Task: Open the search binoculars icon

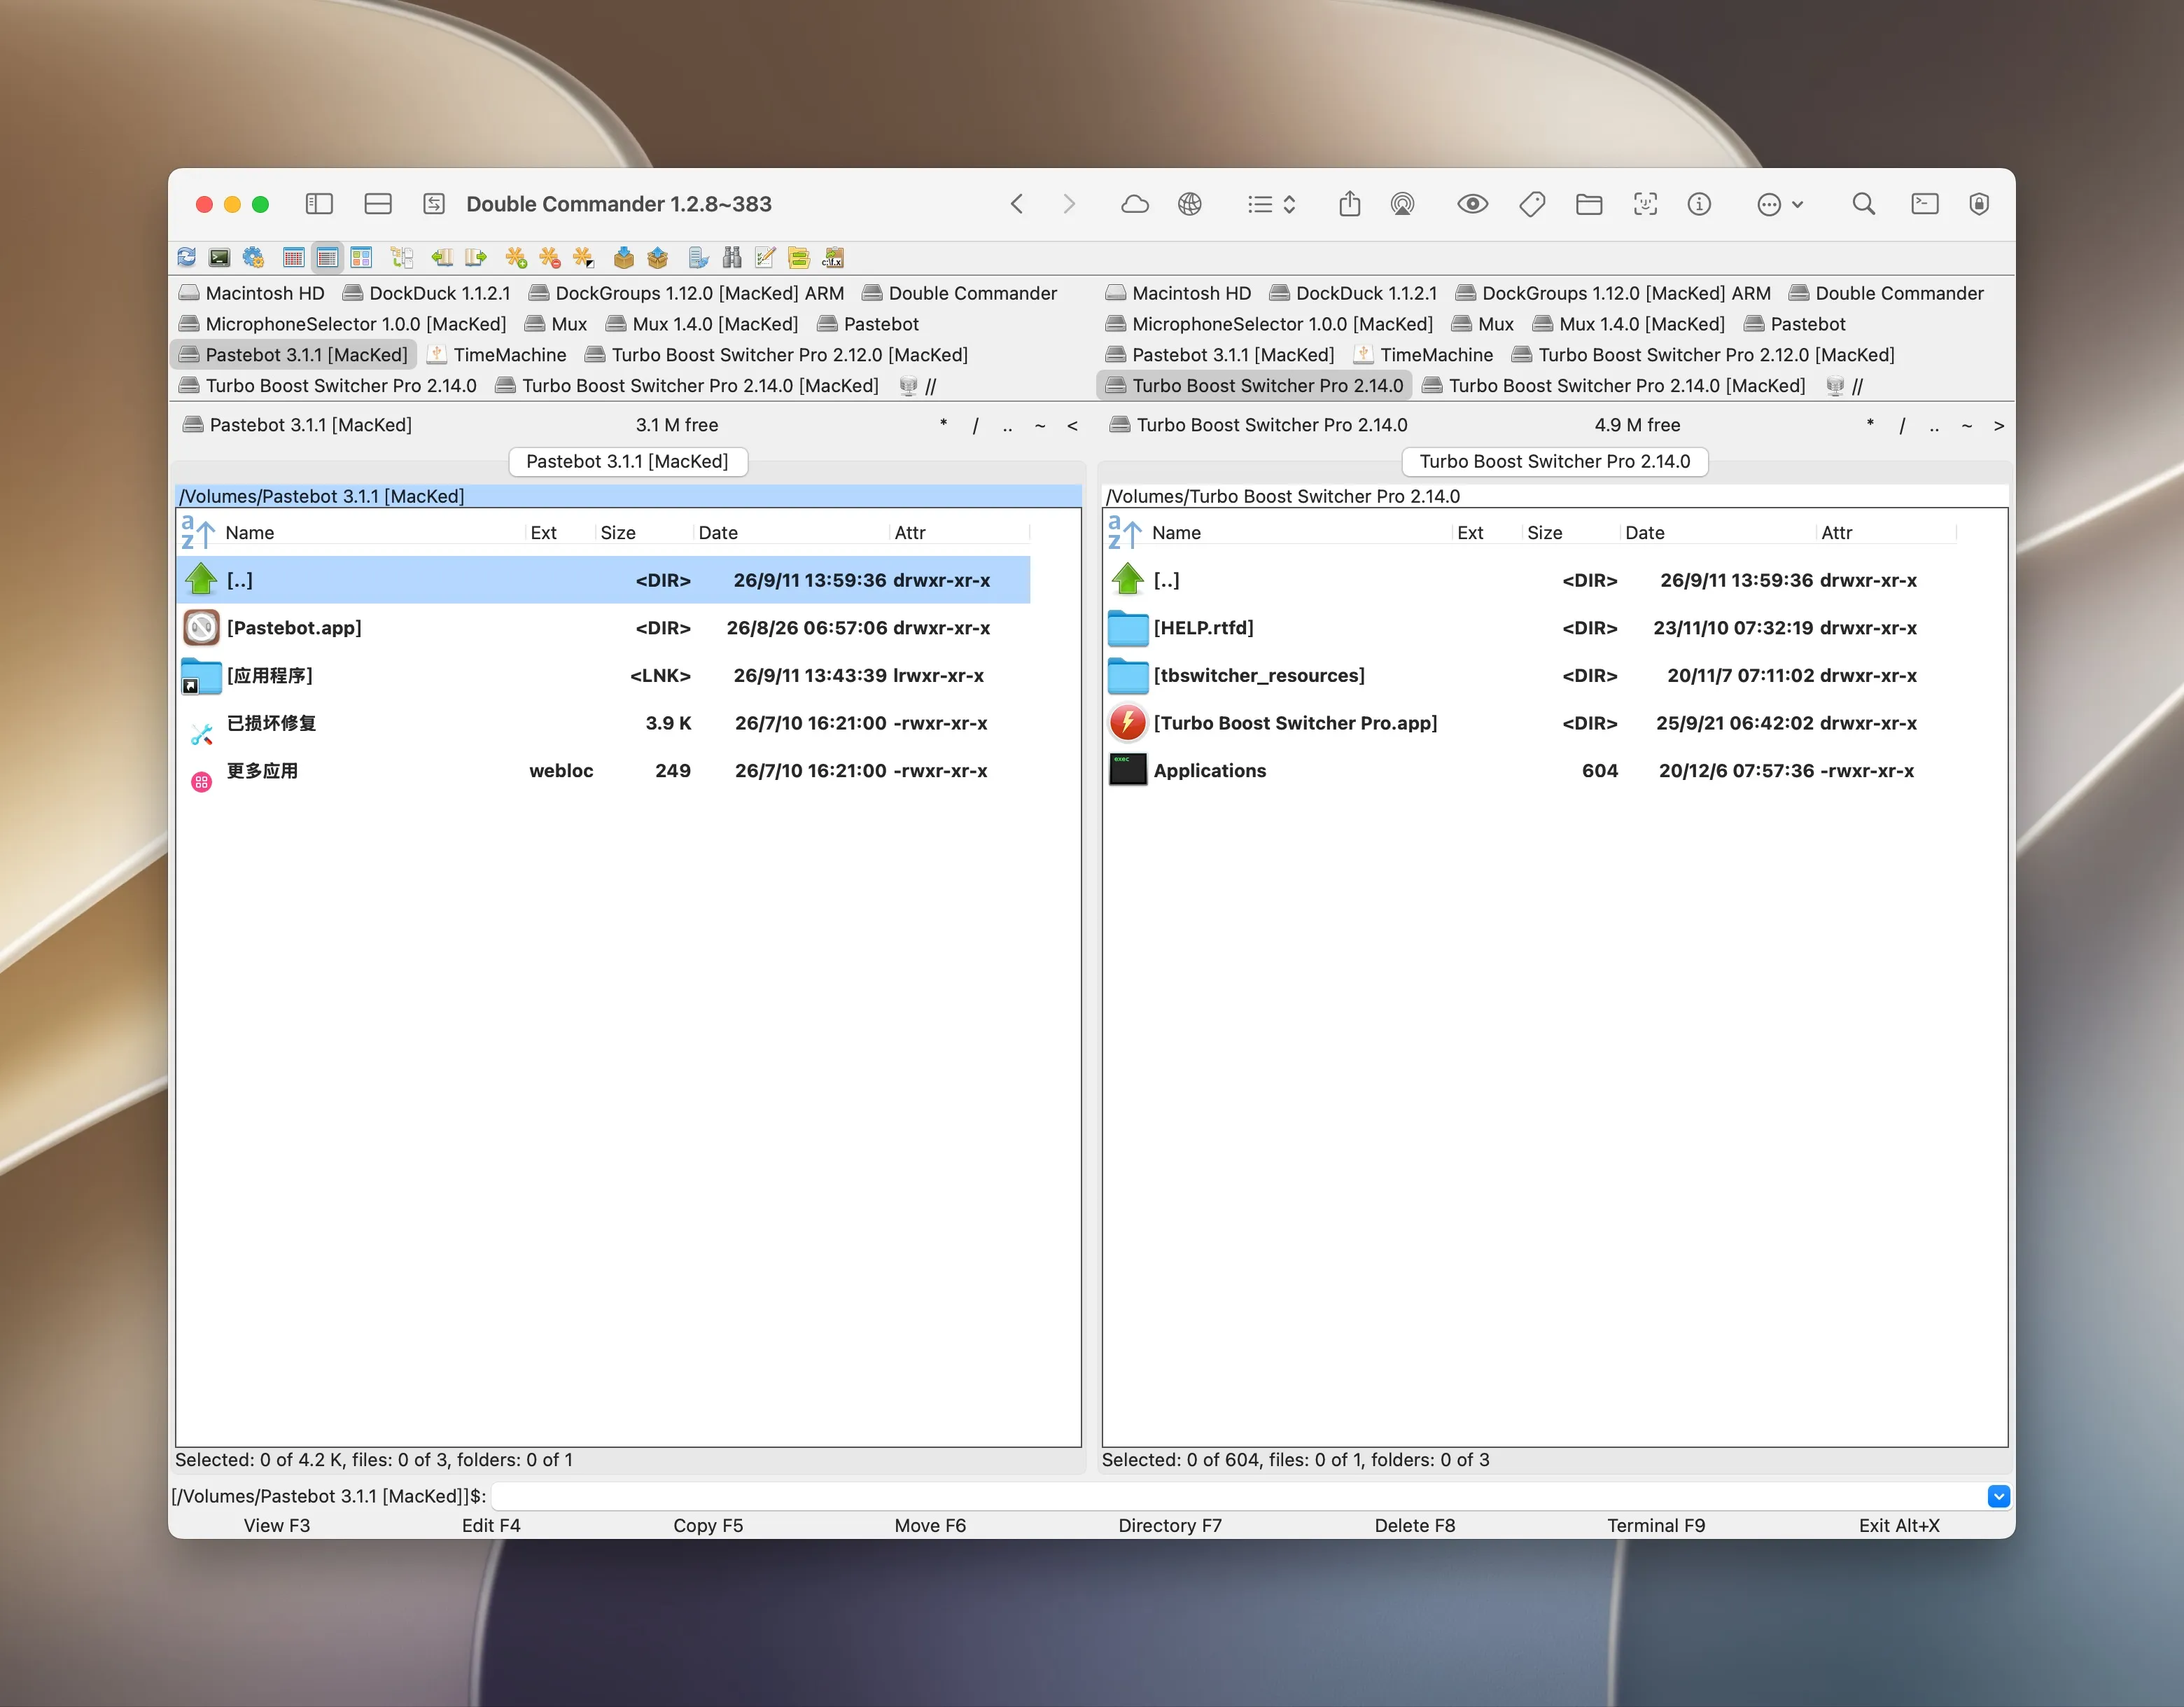Action: (x=732, y=258)
